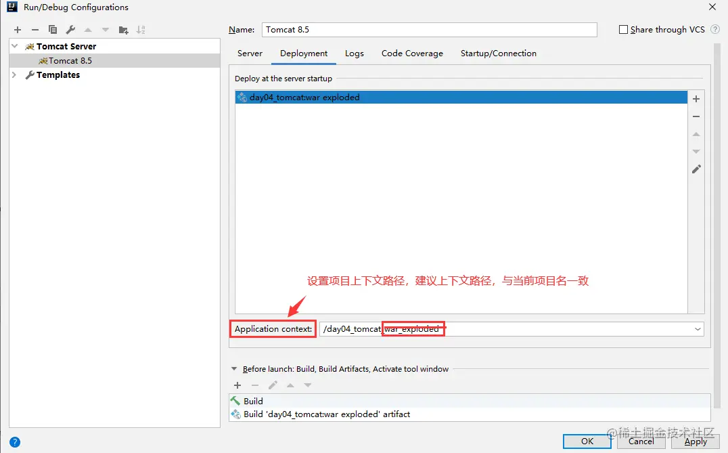Open the Application context dropdown arrow
Screen dimensions: 728x453
698,329
